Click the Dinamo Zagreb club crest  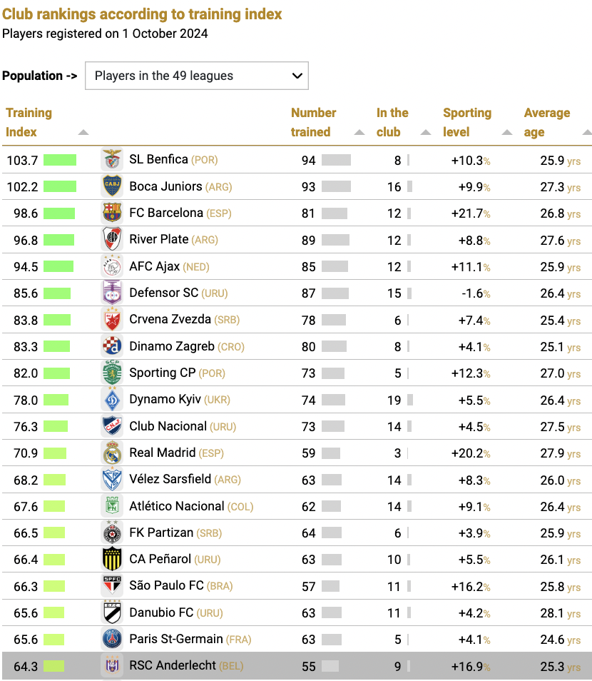[x=111, y=346]
